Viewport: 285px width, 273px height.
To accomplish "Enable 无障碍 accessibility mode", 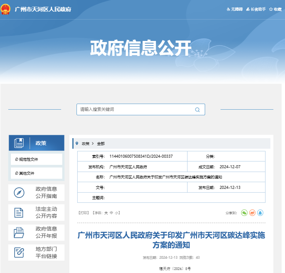I will tap(235, 9).
